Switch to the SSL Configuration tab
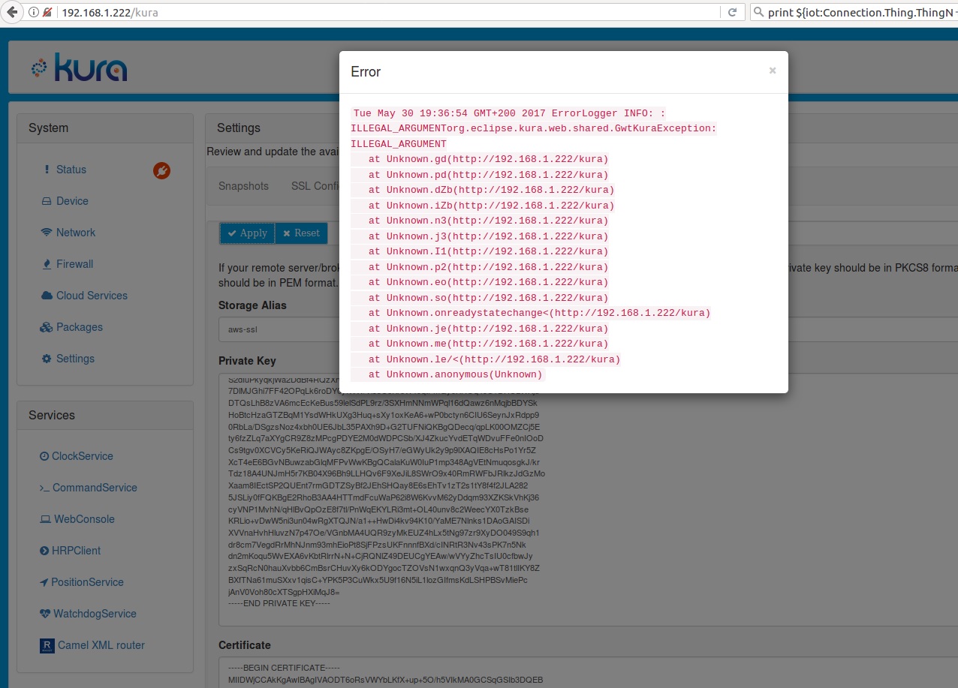This screenshot has width=958, height=688. [x=314, y=186]
